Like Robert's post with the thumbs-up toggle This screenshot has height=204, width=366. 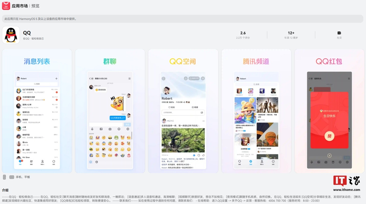click(194, 155)
